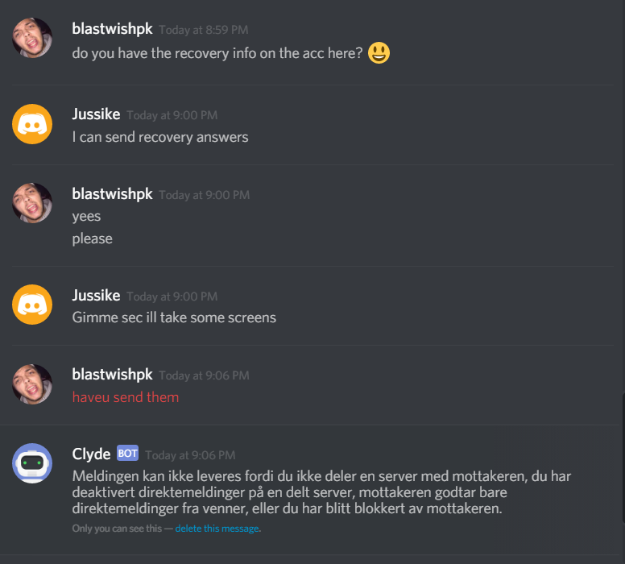
Task: Click the 'please' message text
Action: point(92,239)
